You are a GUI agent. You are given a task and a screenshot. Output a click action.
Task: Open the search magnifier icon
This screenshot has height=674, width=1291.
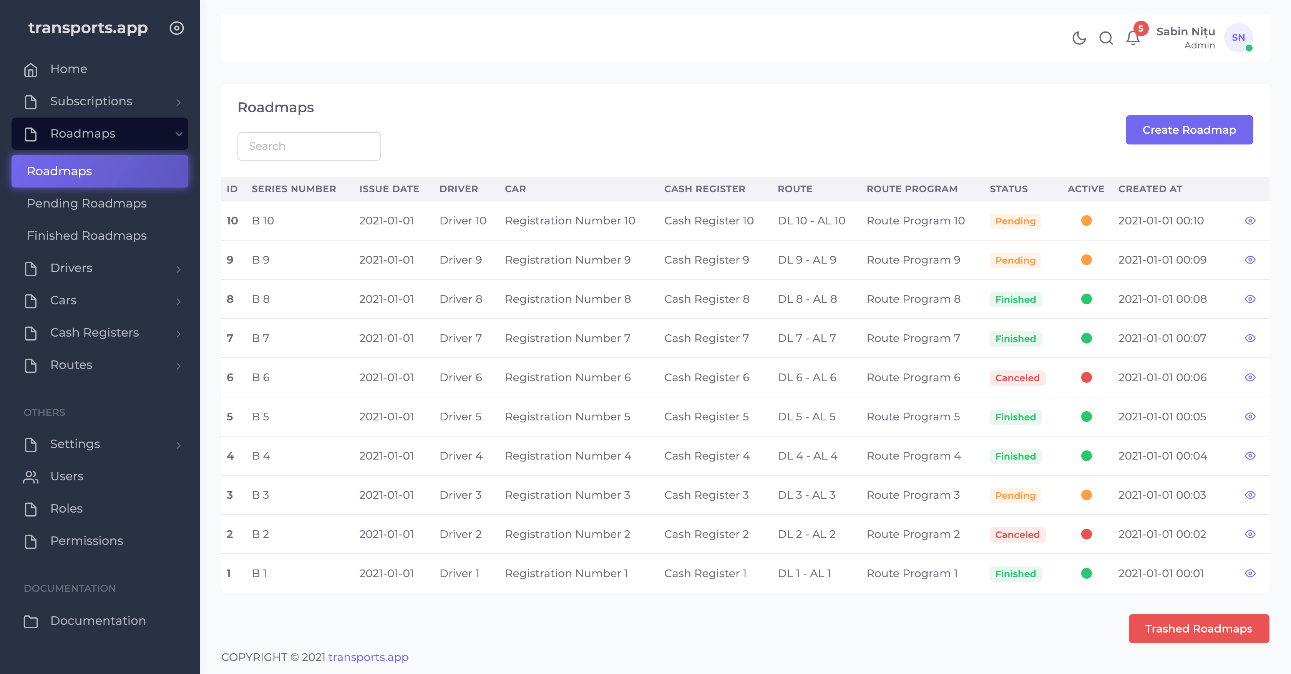[1105, 38]
